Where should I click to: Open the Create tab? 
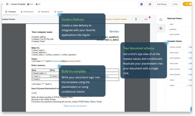(x=58, y=12)
